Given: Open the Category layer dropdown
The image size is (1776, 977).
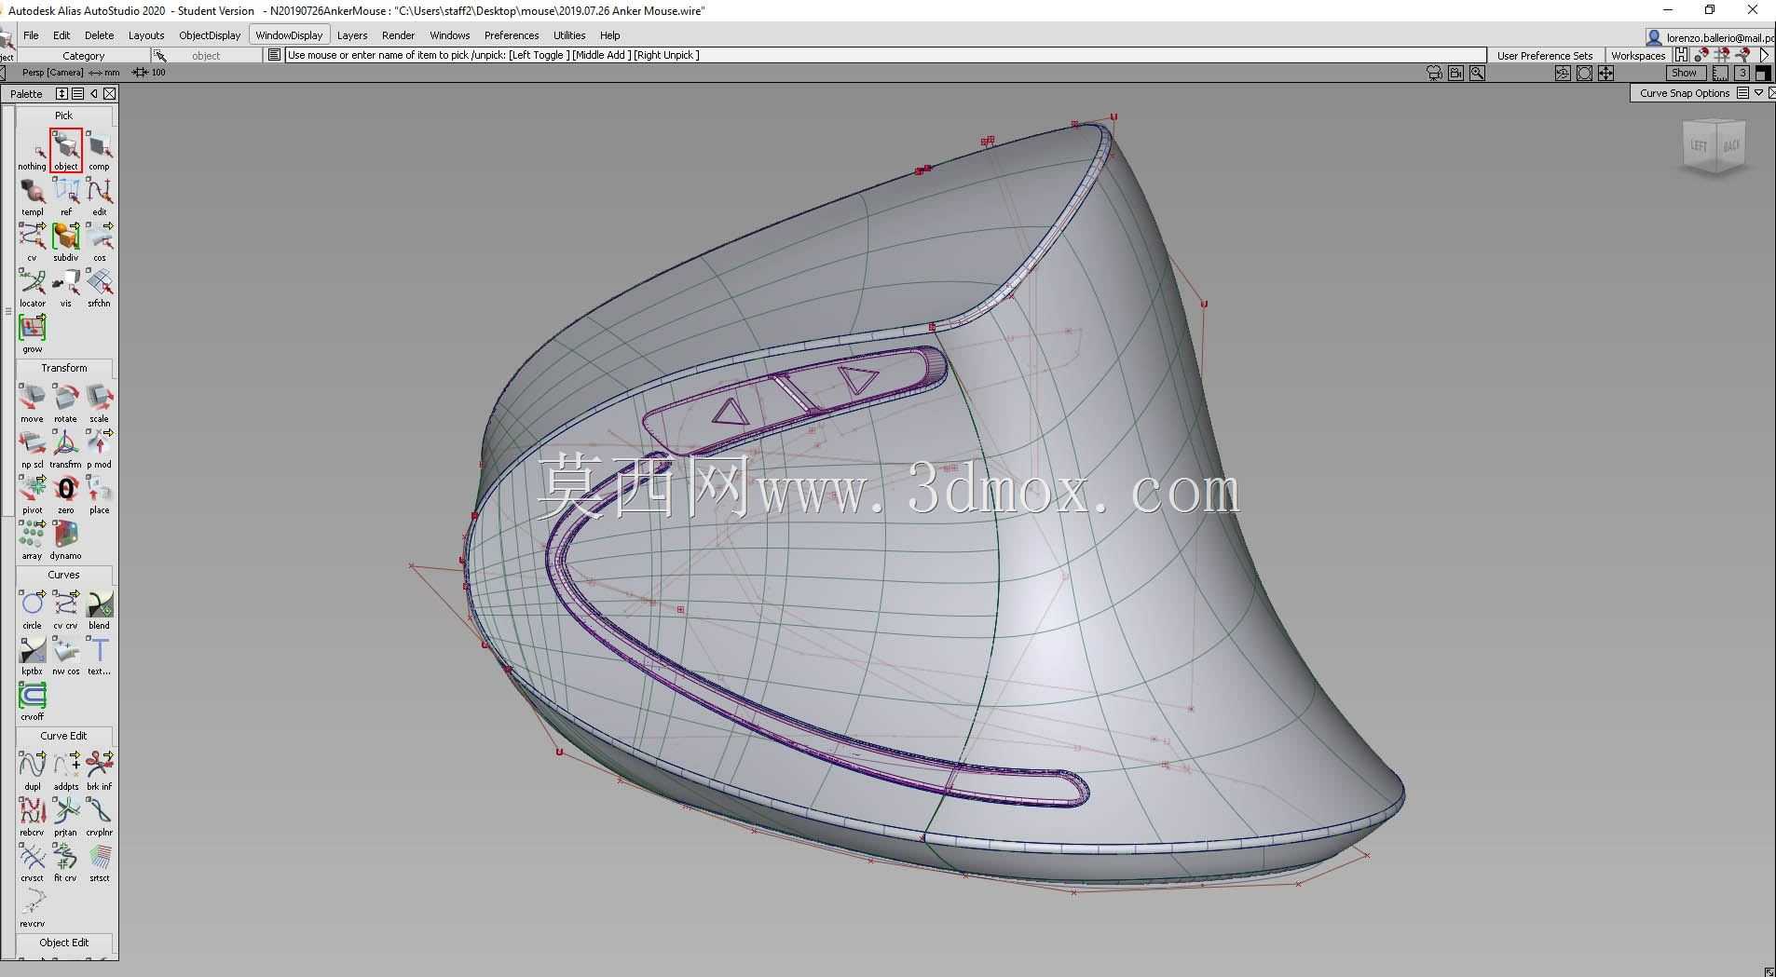Looking at the screenshot, I should (83, 56).
